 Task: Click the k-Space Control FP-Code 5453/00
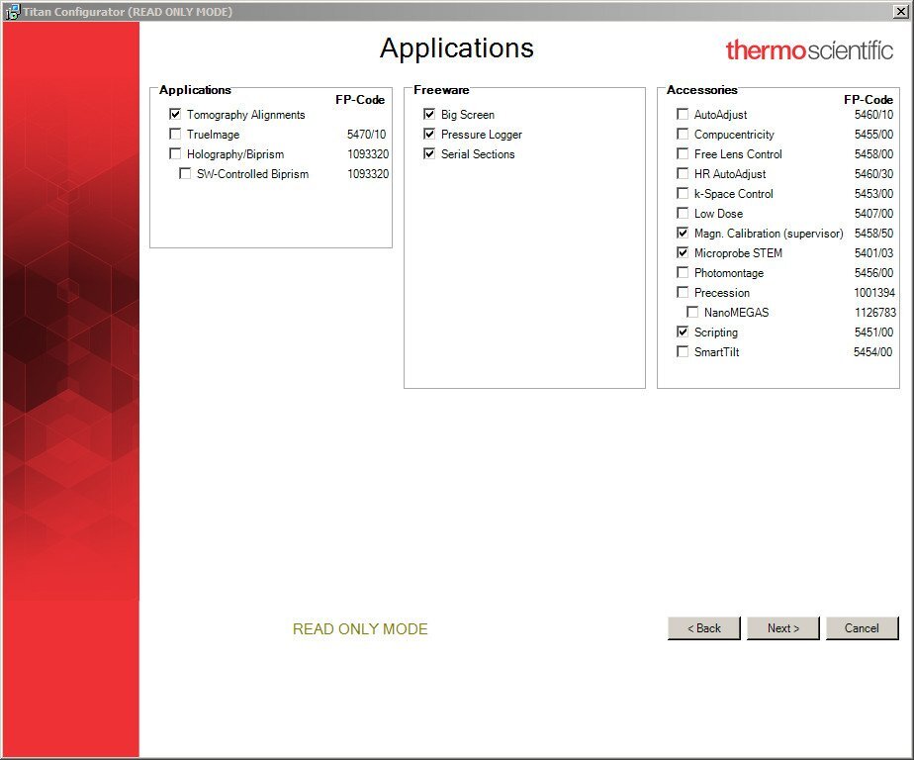(873, 194)
